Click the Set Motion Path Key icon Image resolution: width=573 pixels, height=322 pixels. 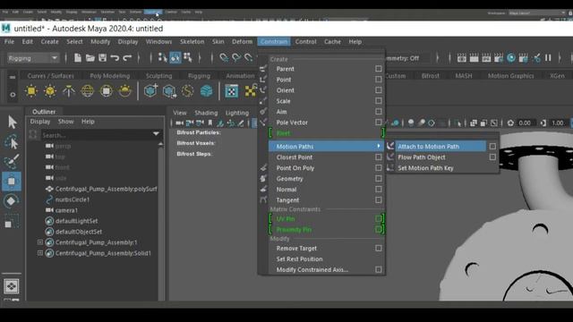click(390, 168)
